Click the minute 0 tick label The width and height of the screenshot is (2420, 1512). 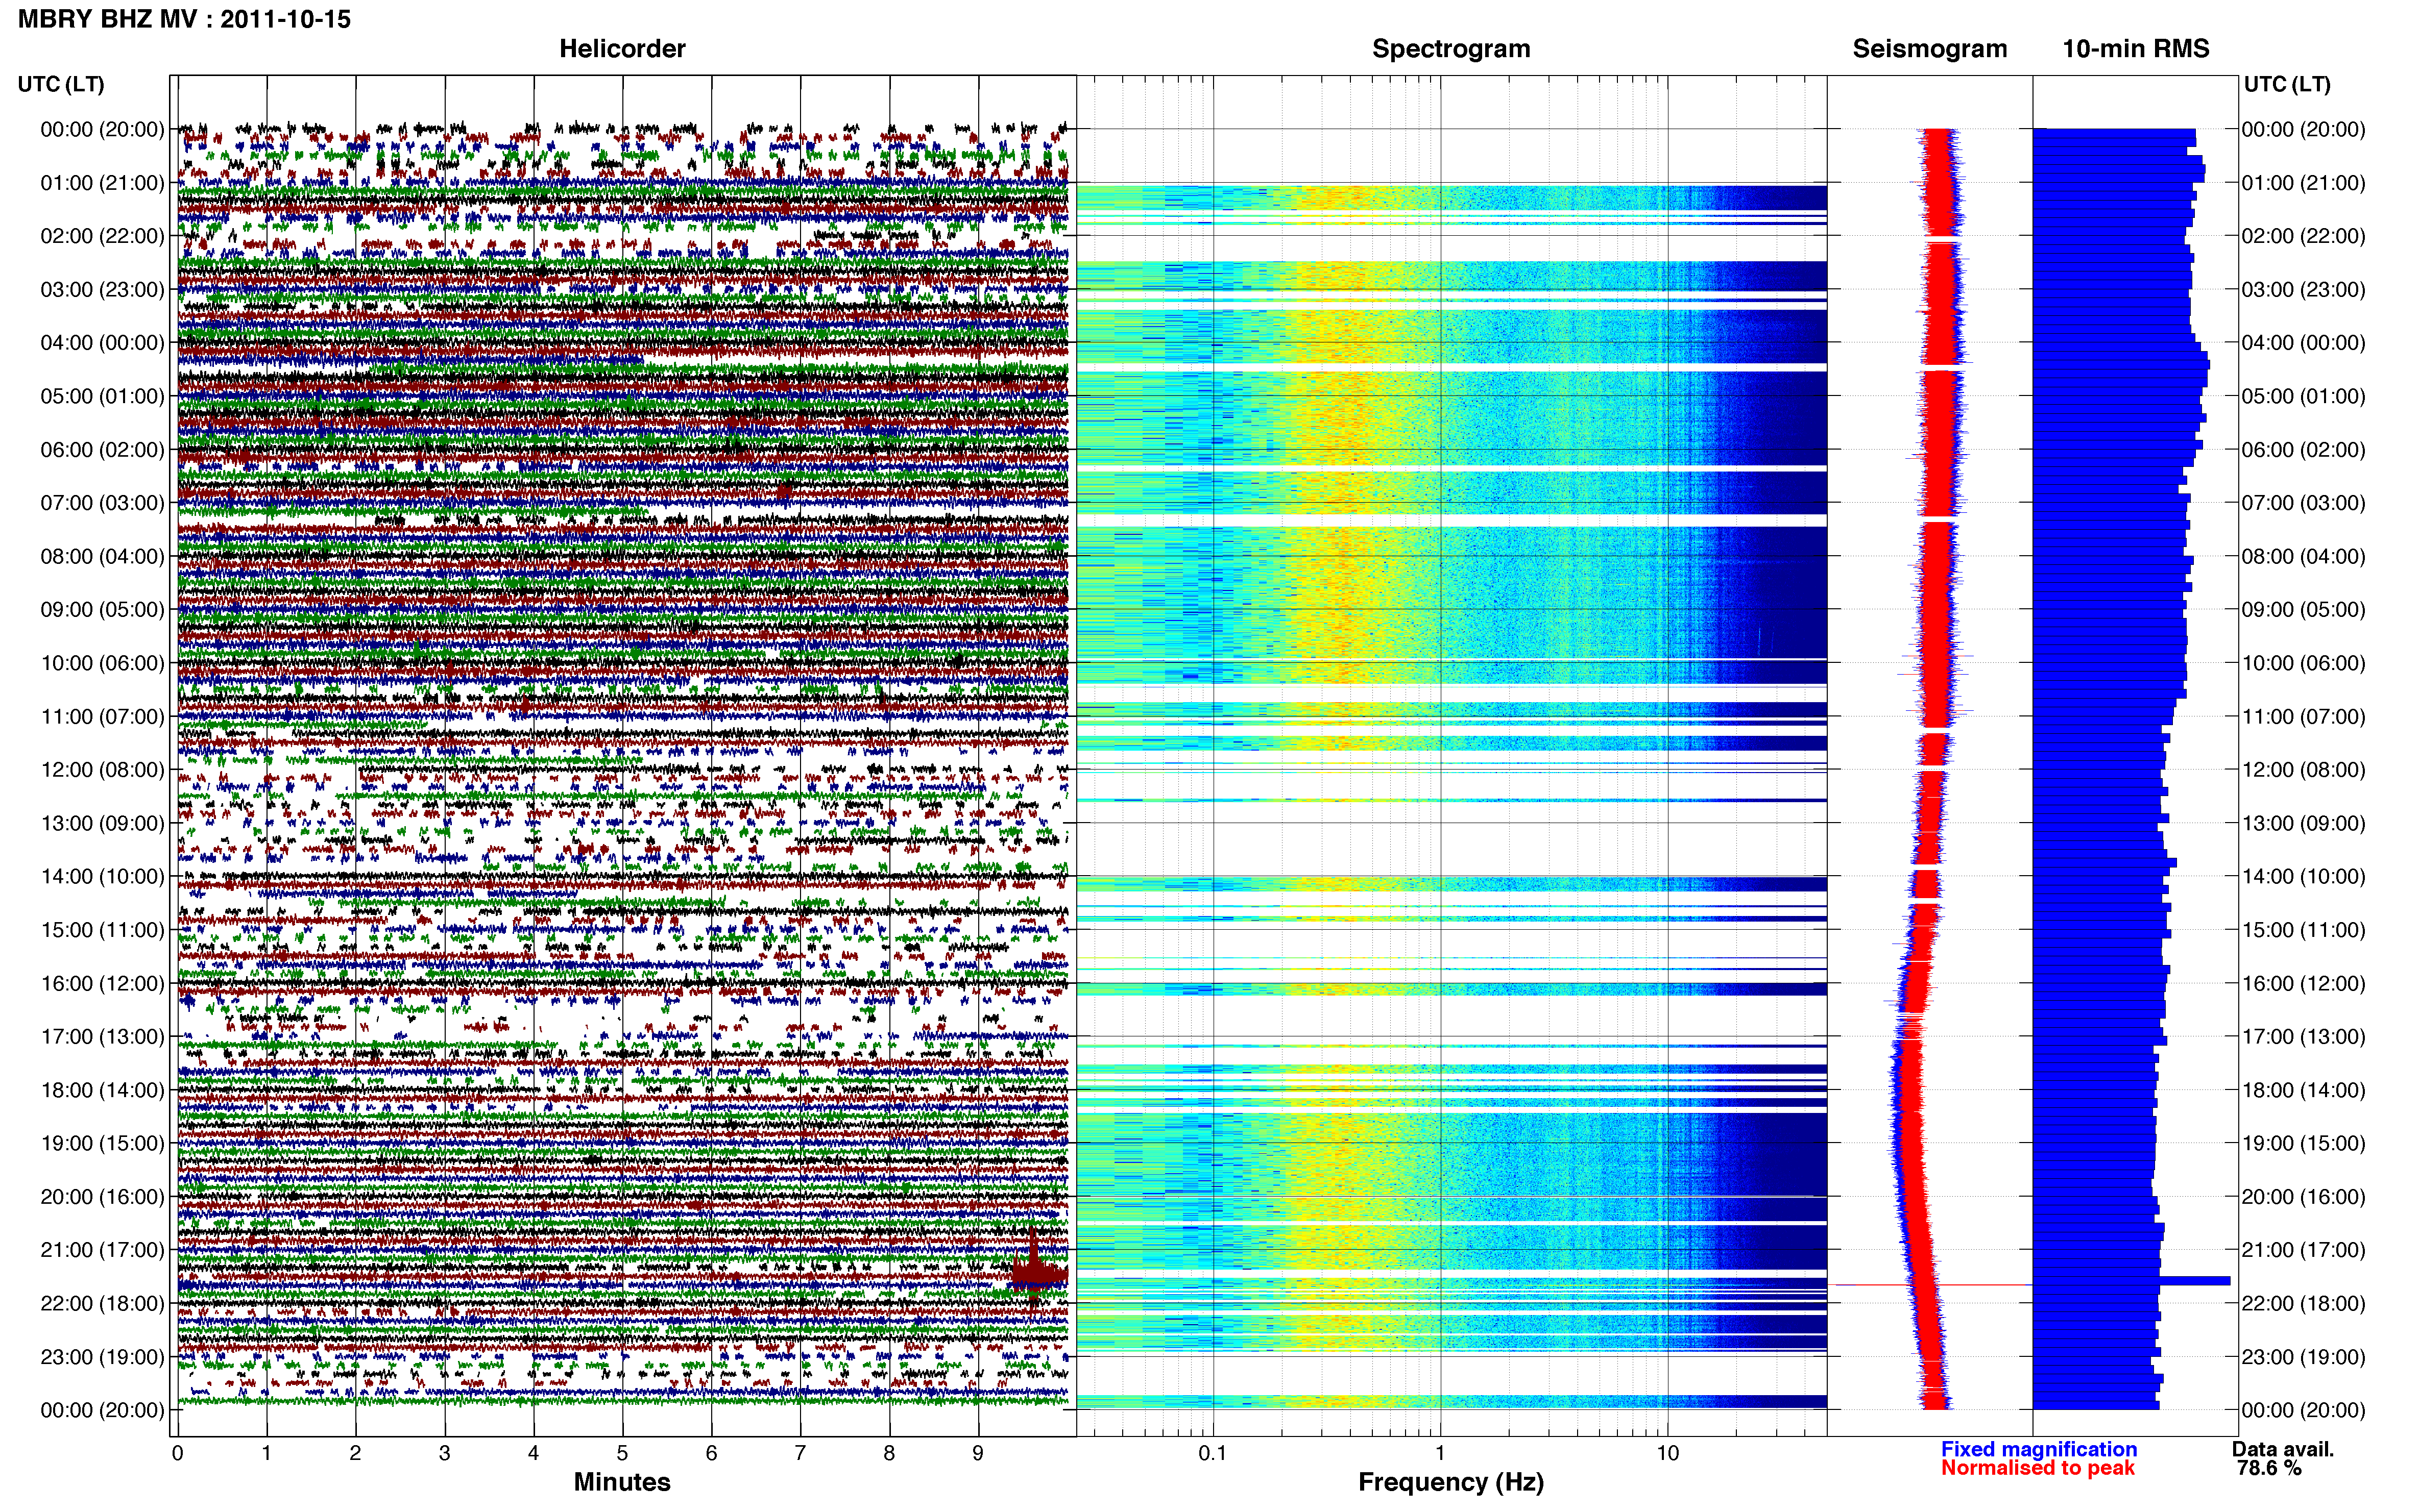click(x=177, y=1453)
